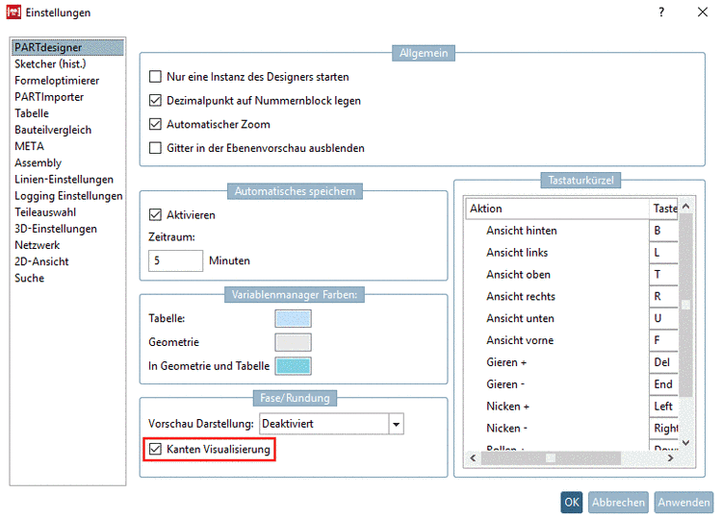Click the vertical scrollbar thumb in Tastaturkürzel
This screenshot has width=722, height=518.
(685, 305)
